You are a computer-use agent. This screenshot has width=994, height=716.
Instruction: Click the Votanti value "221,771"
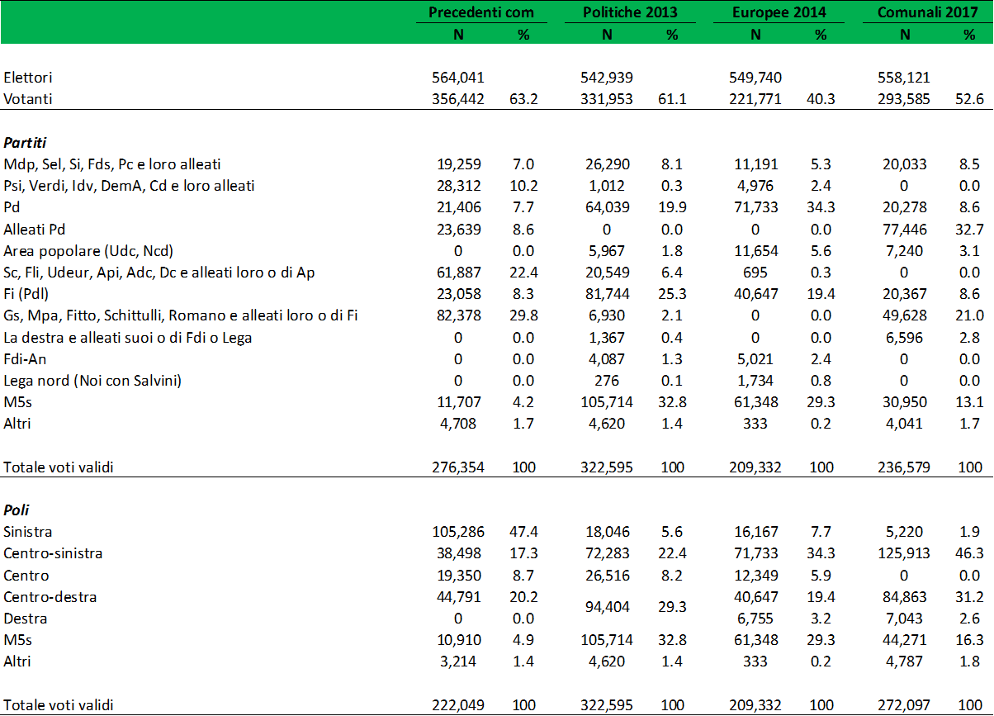point(755,99)
